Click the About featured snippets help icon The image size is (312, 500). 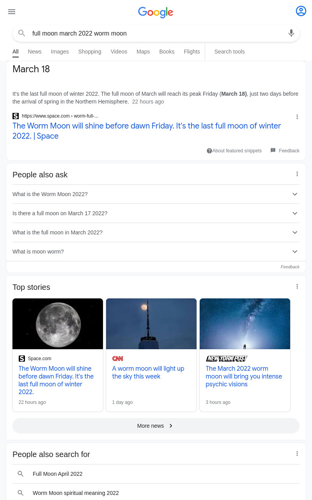coord(209,151)
